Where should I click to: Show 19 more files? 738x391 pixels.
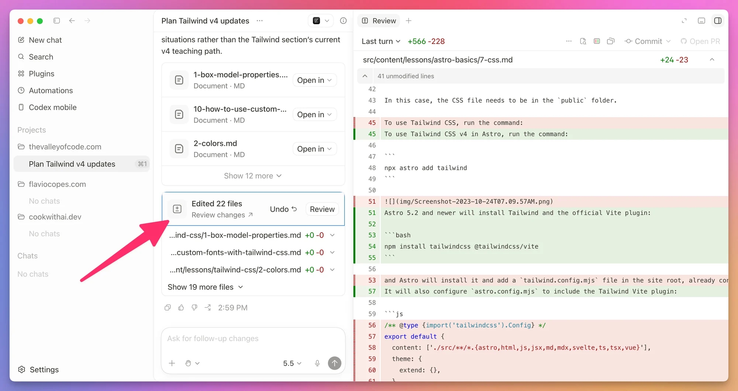[205, 287]
